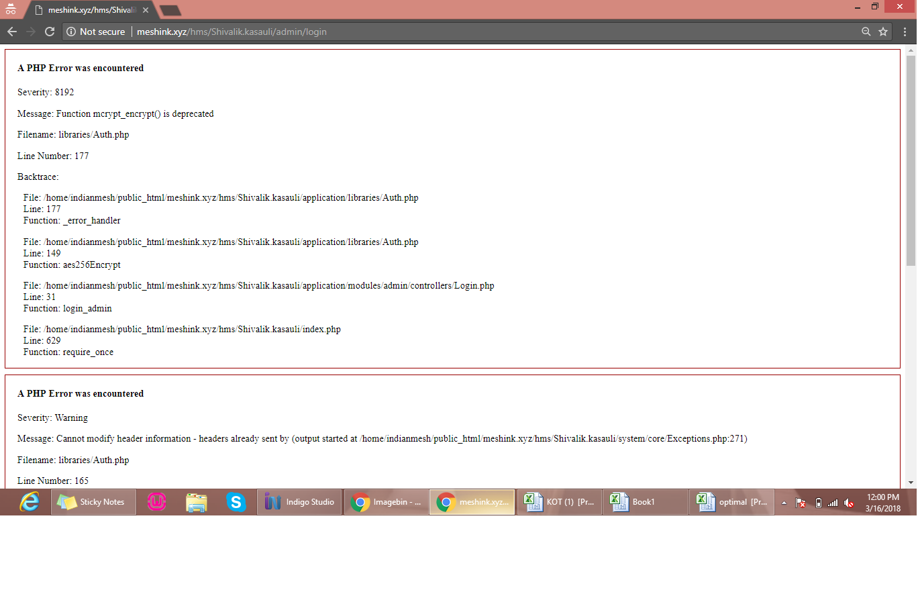918x596 pixels.
Task: Switch to the Imagebin Chrome window
Action: coord(387,502)
